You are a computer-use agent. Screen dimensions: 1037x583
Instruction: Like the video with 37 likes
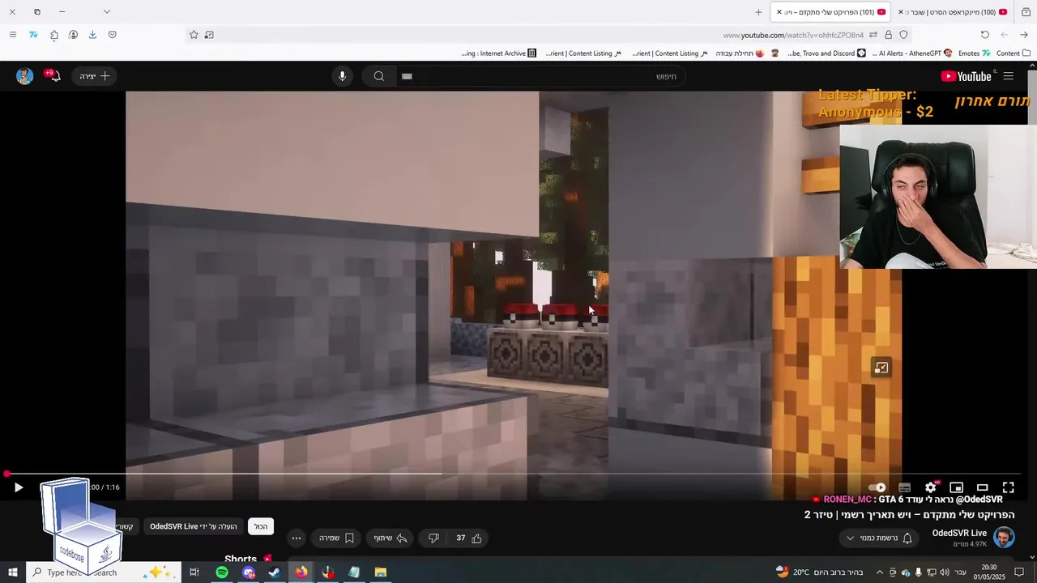click(469, 538)
